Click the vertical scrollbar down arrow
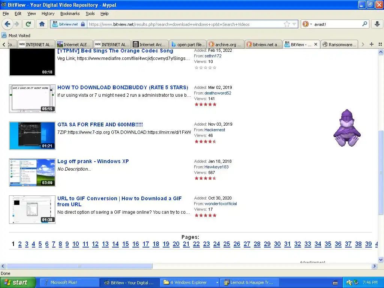The image size is (384, 288). pos(381,259)
